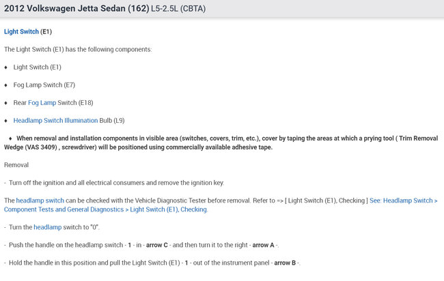The width and height of the screenshot is (444, 281).
Task: Click the Removal section heading
Action: point(16,165)
